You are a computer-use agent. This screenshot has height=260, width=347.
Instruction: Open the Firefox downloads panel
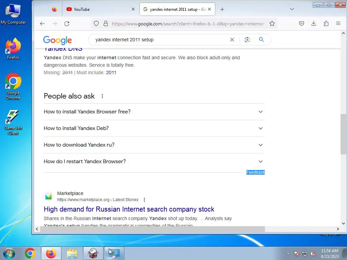(x=313, y=23)
